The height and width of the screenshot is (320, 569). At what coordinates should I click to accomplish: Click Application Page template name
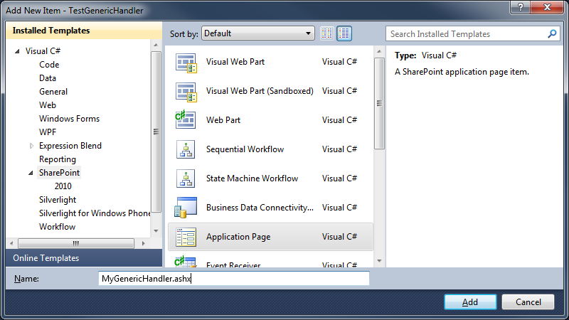pyautogui.click(x=238, y=237)
